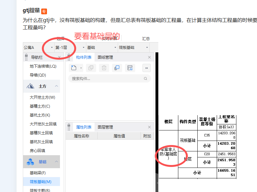The height and width of the screenshot is (192, 257).
Task: Select 房心回填
Action: 37,150
